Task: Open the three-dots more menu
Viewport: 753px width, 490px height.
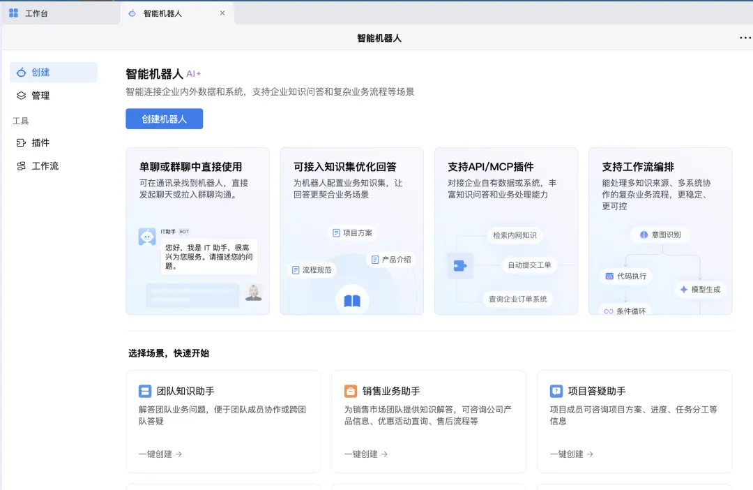Action: pos(745,38)
